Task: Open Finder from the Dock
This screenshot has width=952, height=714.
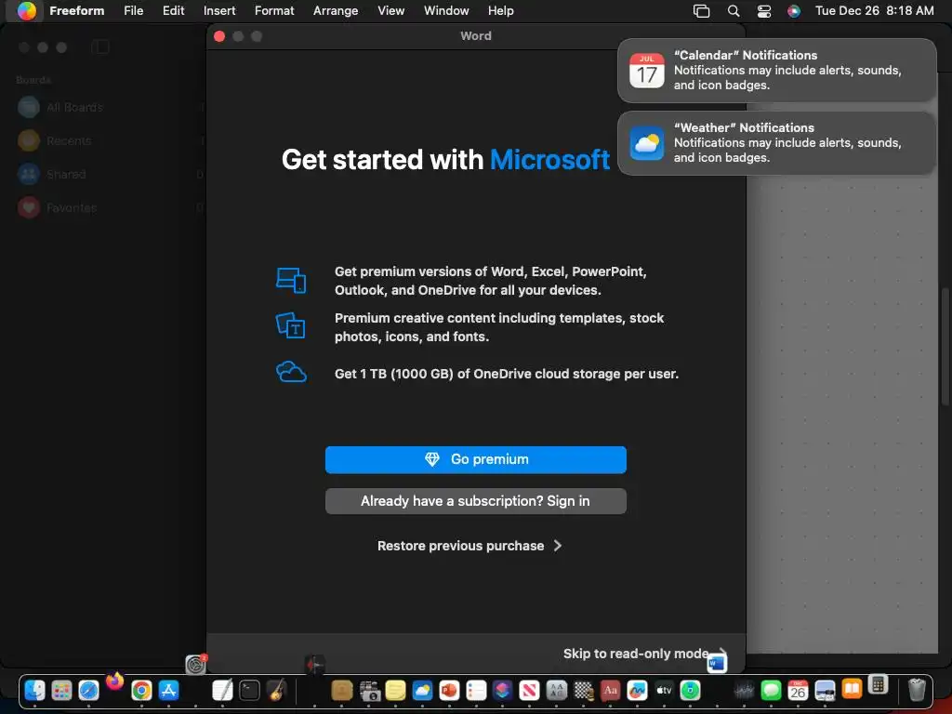Action: pos(34,691)
